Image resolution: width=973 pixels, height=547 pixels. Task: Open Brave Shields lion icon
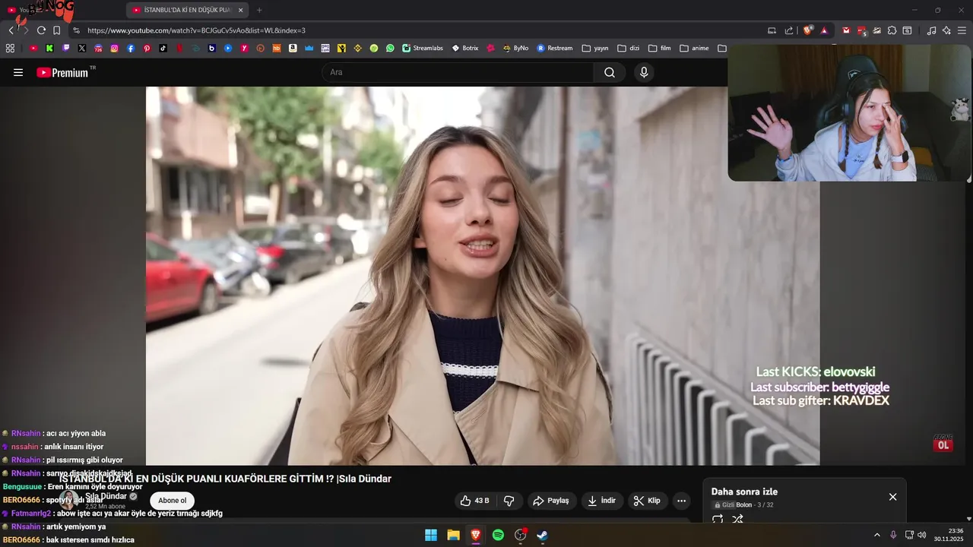[807, 30]
